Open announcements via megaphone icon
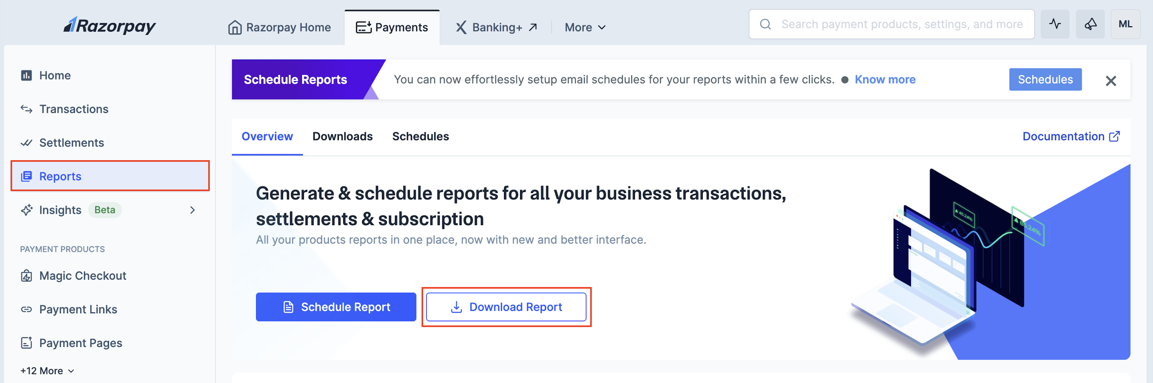This screenshot has width=1153, height=383. tap(1090, 24)
